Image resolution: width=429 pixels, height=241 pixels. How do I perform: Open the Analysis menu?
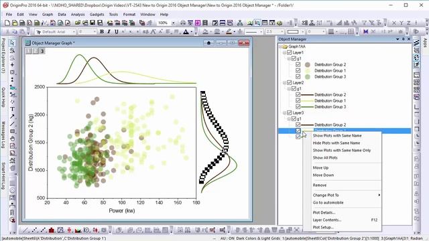coord(78,14)
